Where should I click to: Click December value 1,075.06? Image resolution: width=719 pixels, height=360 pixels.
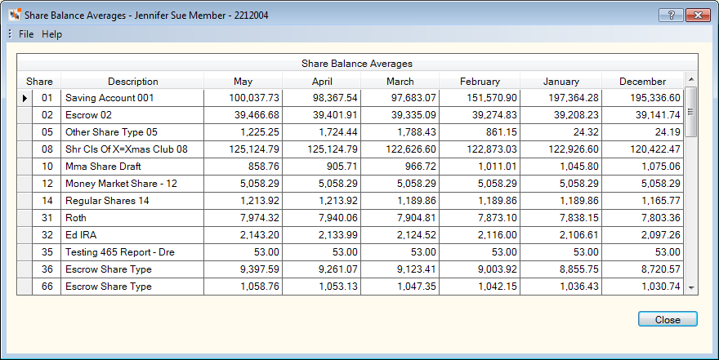click(642, 167)
